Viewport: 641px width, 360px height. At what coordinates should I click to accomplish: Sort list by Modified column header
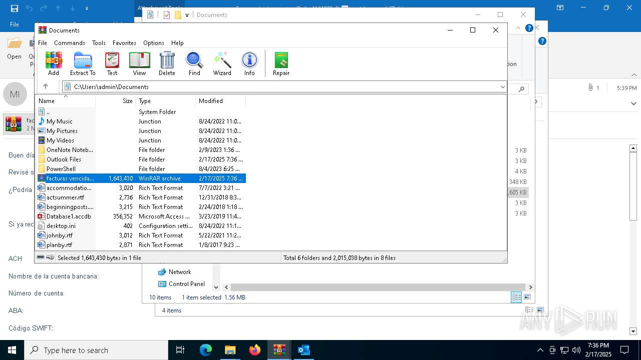220,101
